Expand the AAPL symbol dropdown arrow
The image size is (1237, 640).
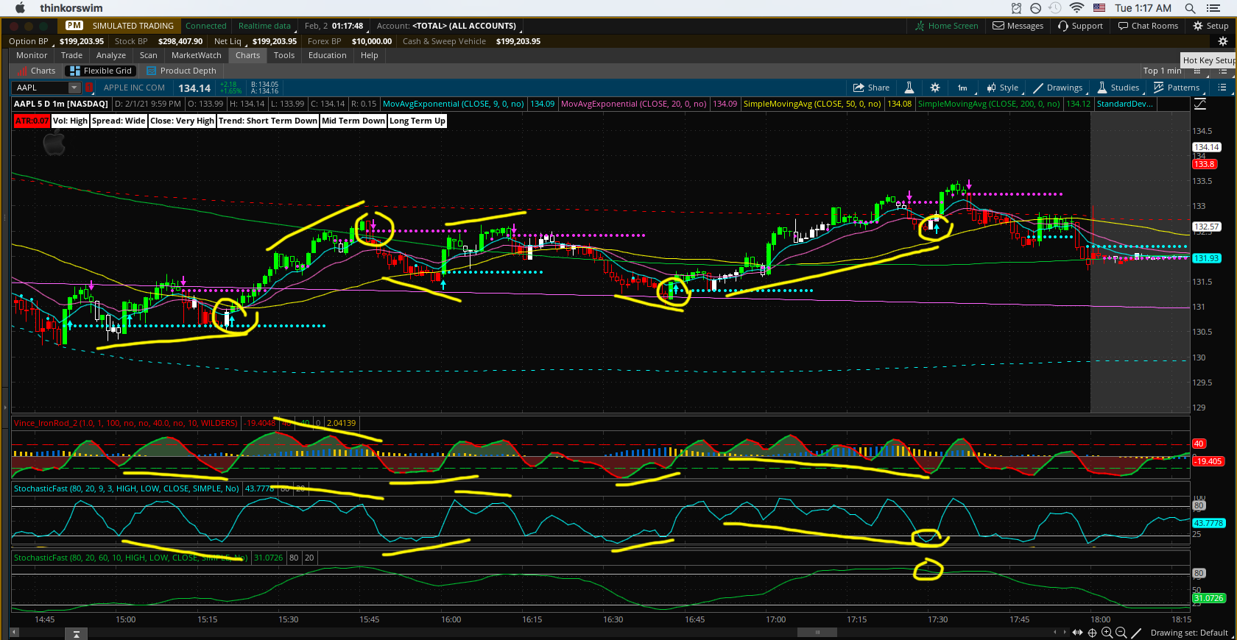(74, 88)
